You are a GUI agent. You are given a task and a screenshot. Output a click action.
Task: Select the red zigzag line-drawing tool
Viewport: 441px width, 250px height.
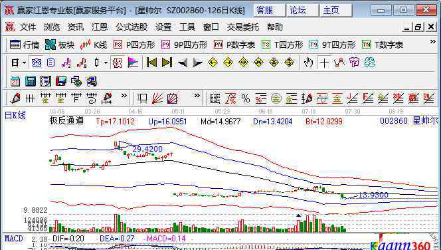(339, 62)
